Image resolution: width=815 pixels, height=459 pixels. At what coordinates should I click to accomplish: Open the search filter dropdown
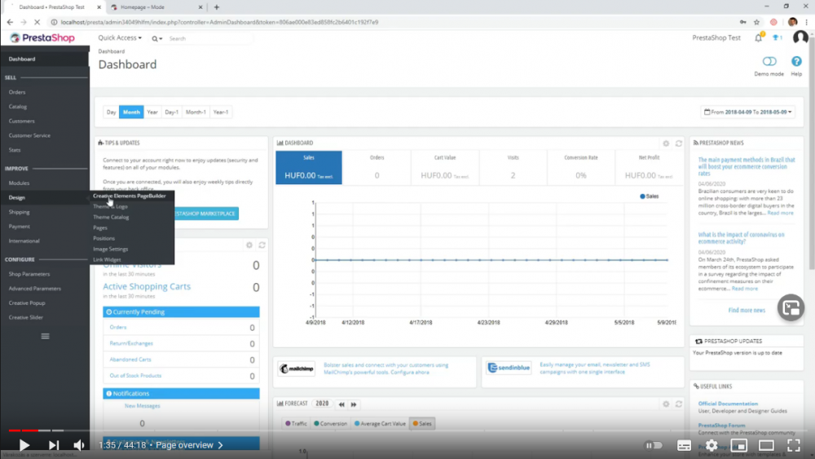(157, 38)
